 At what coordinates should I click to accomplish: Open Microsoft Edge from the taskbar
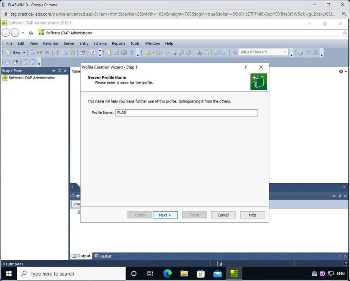click(x=168, y=274)
